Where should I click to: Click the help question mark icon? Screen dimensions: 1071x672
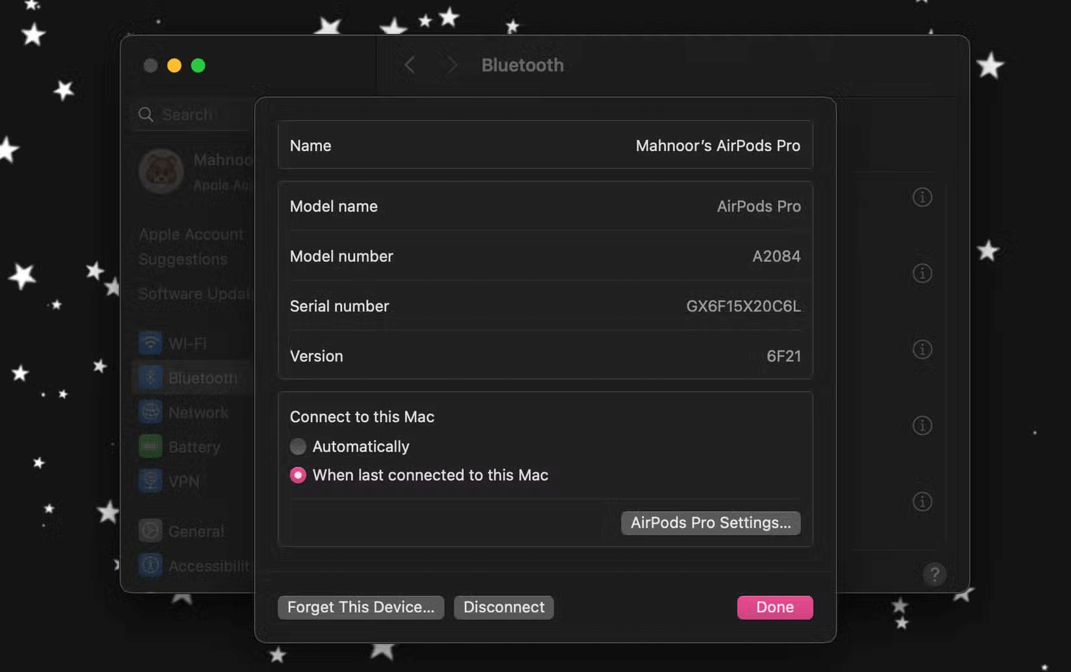[934, 574]
